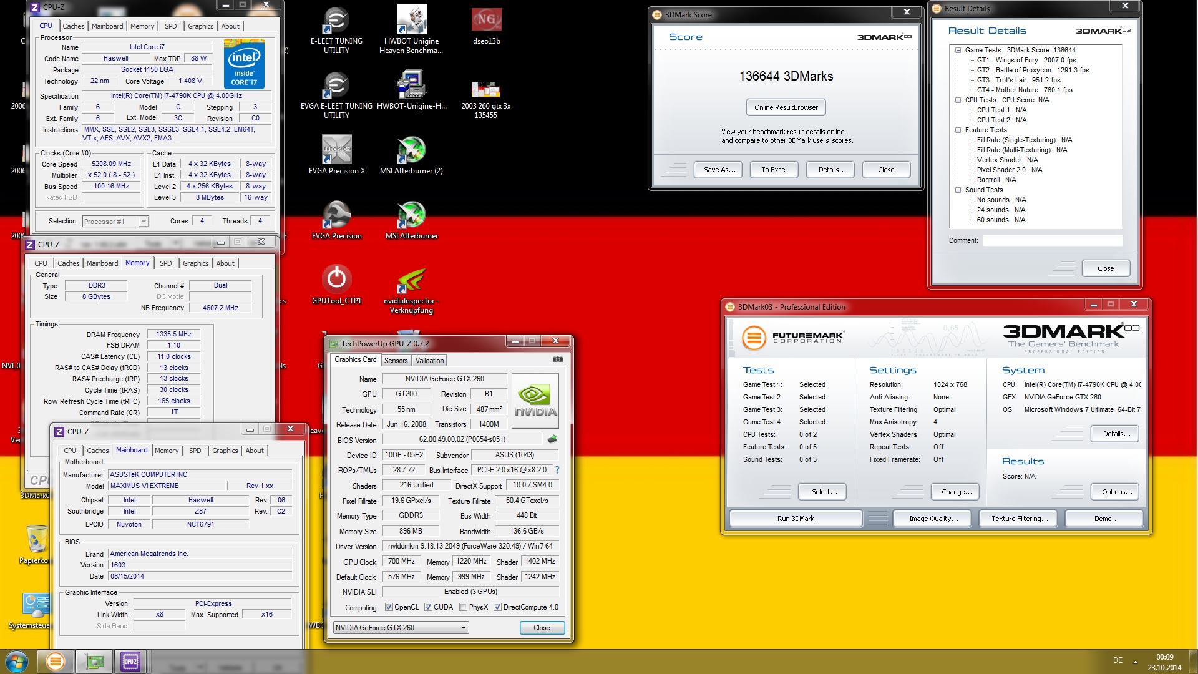Screen dimensions: 1198x674
Task: Open GPUTool_CTP1 desktop icon
Action: point(336,285)
